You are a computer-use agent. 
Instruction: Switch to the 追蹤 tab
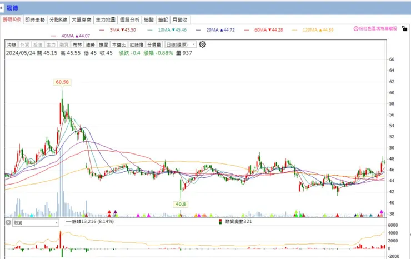click(x=149, y=20)
